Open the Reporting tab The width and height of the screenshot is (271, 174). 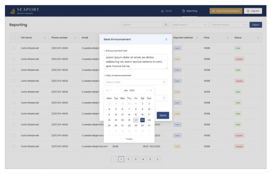coord(190,11)
